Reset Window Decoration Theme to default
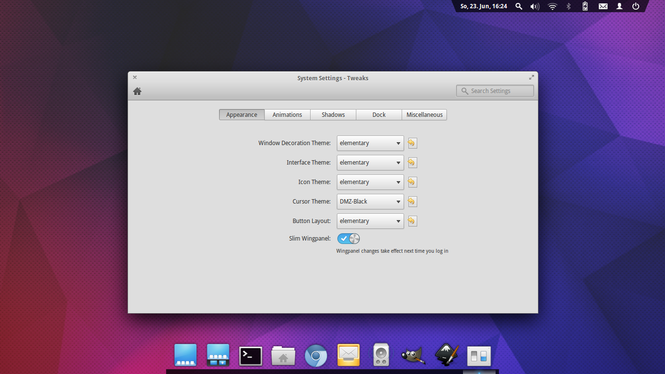This screenshot has width=665, height=374. (412, 143)
